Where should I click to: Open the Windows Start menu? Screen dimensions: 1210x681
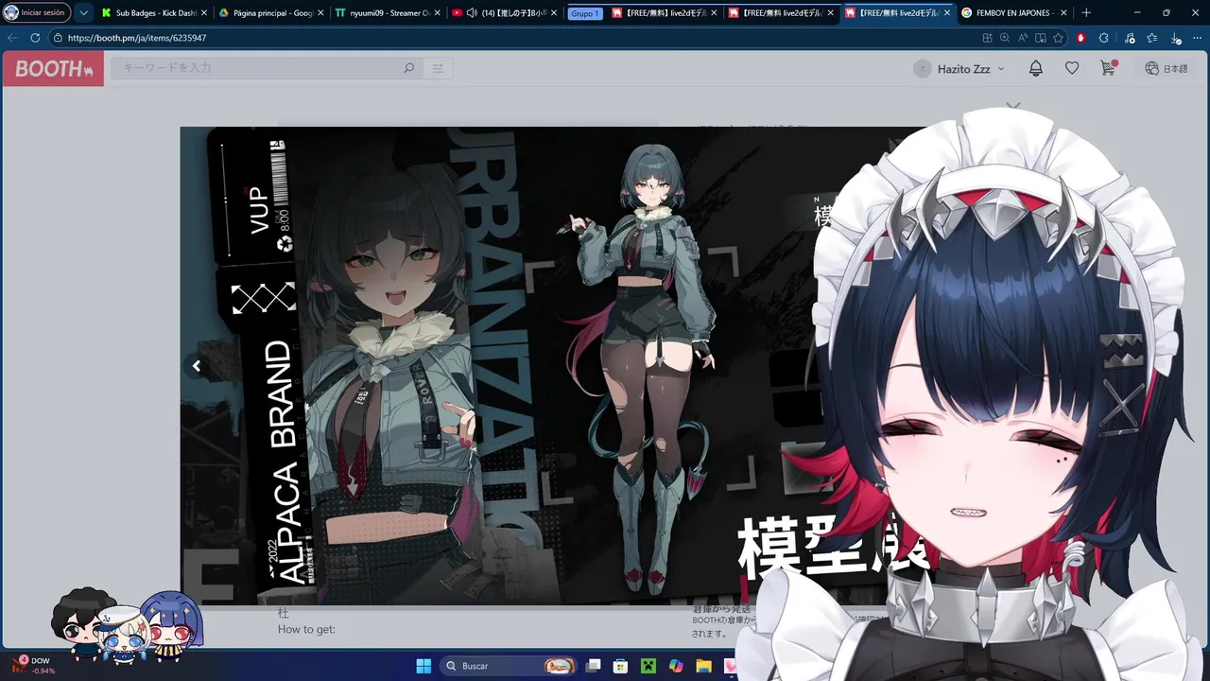(x=423, y=666)
